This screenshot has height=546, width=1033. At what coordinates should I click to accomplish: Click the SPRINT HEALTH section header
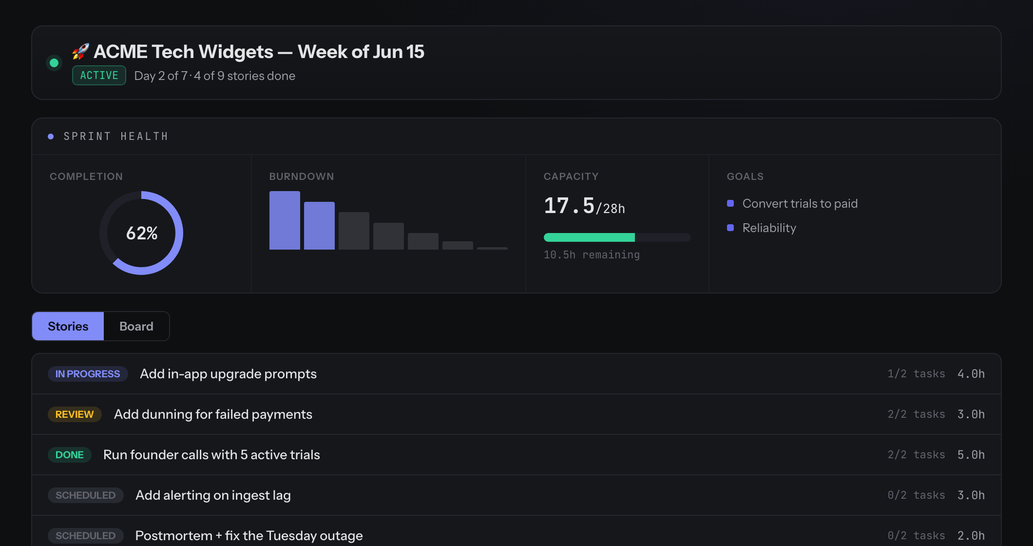[x=116, y=136]
